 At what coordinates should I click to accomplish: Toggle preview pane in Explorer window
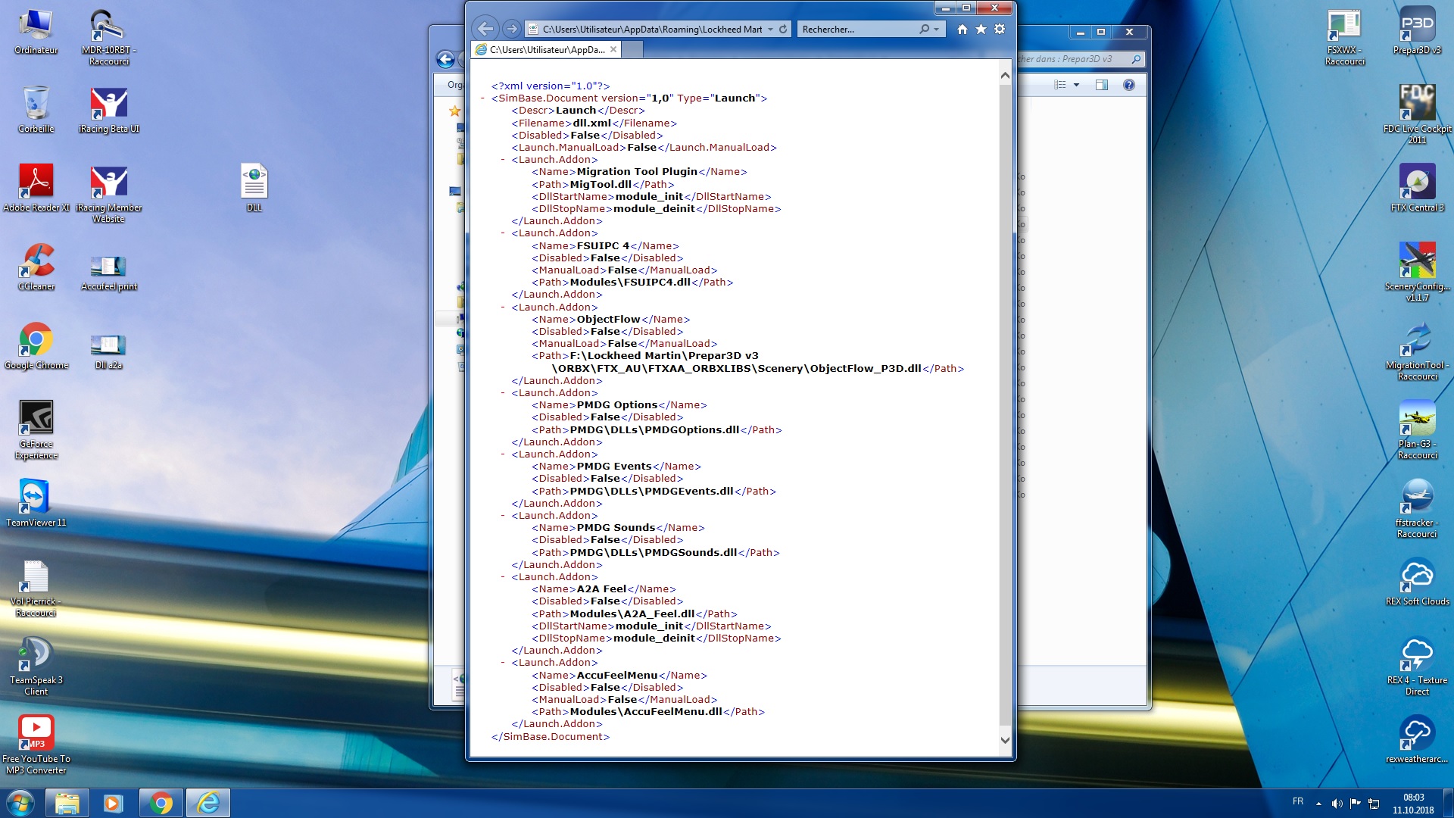1102,85
